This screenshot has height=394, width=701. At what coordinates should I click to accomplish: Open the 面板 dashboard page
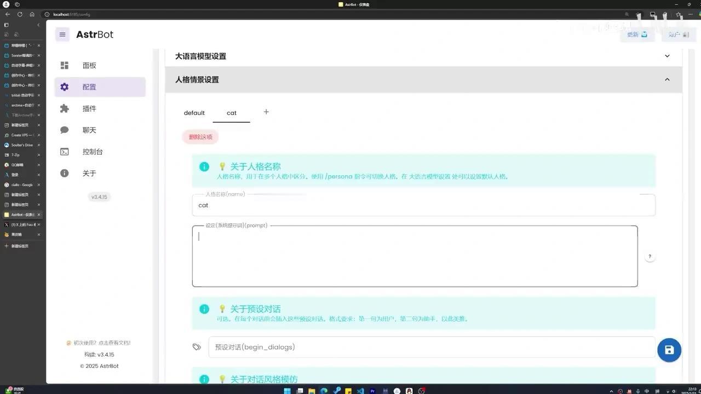[100, 65]
